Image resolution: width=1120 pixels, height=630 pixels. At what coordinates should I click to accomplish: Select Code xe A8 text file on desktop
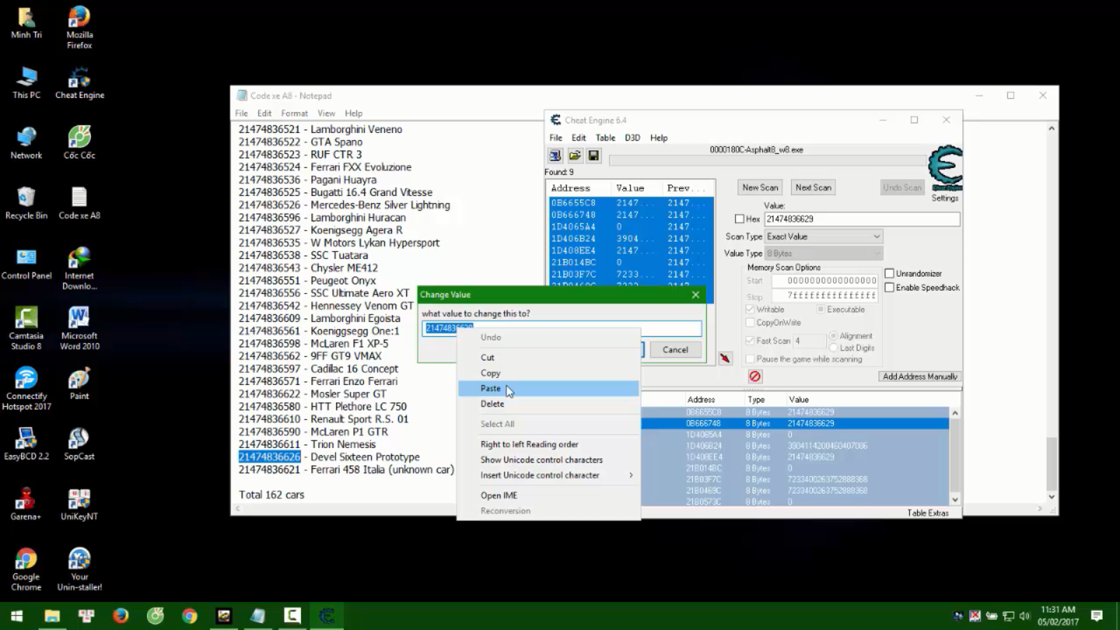coord(79,203)
